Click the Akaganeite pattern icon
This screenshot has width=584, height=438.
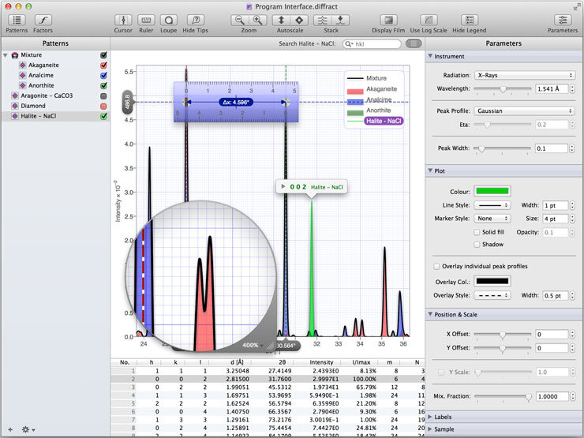pos(23,66)
